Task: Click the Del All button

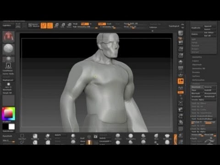Action: [x=210, y=36]
